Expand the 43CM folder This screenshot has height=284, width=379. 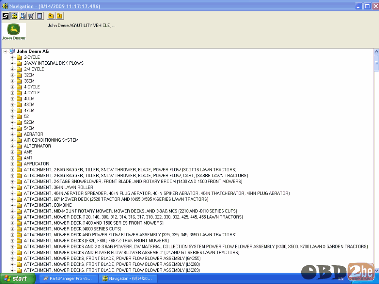[x=13, y=105]
